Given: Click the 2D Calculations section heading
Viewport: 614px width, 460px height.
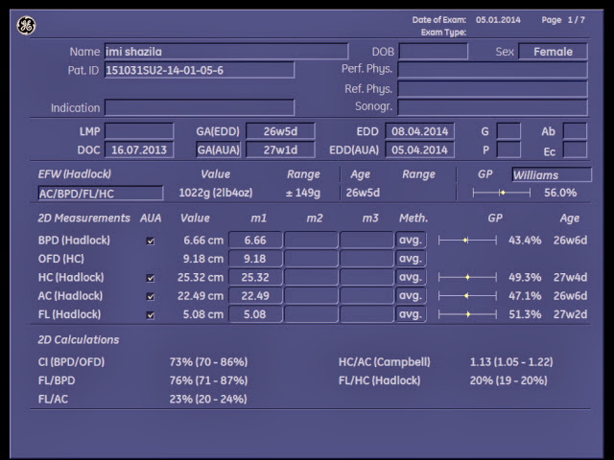Looking at the screenshot, I should click(79, 339).
